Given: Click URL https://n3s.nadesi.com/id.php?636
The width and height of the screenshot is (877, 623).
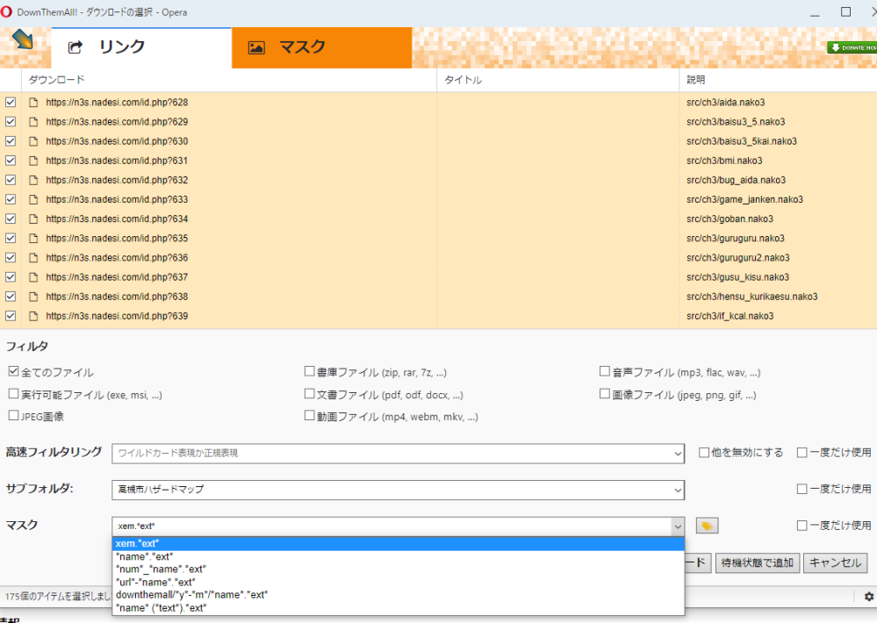Looking at the screenshot, I should point(117,258).
